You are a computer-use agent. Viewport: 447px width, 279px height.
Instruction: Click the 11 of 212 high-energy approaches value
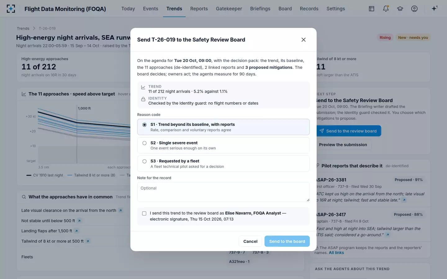39,67
